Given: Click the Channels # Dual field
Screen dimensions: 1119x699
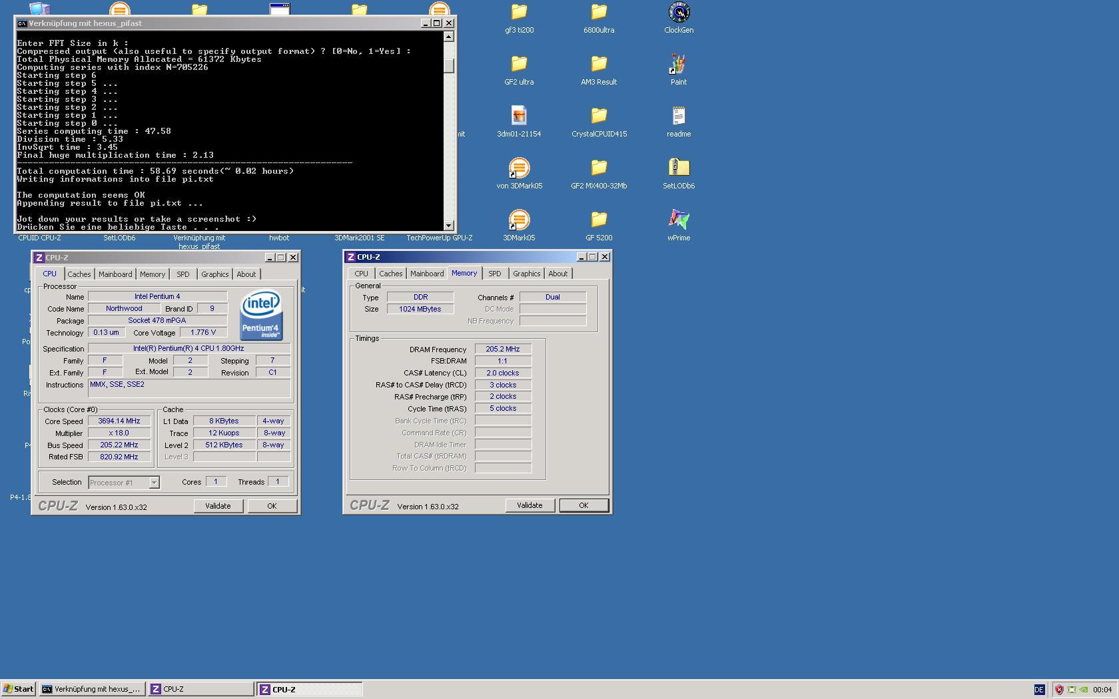Looking at the screenshot, I should 553,297.
